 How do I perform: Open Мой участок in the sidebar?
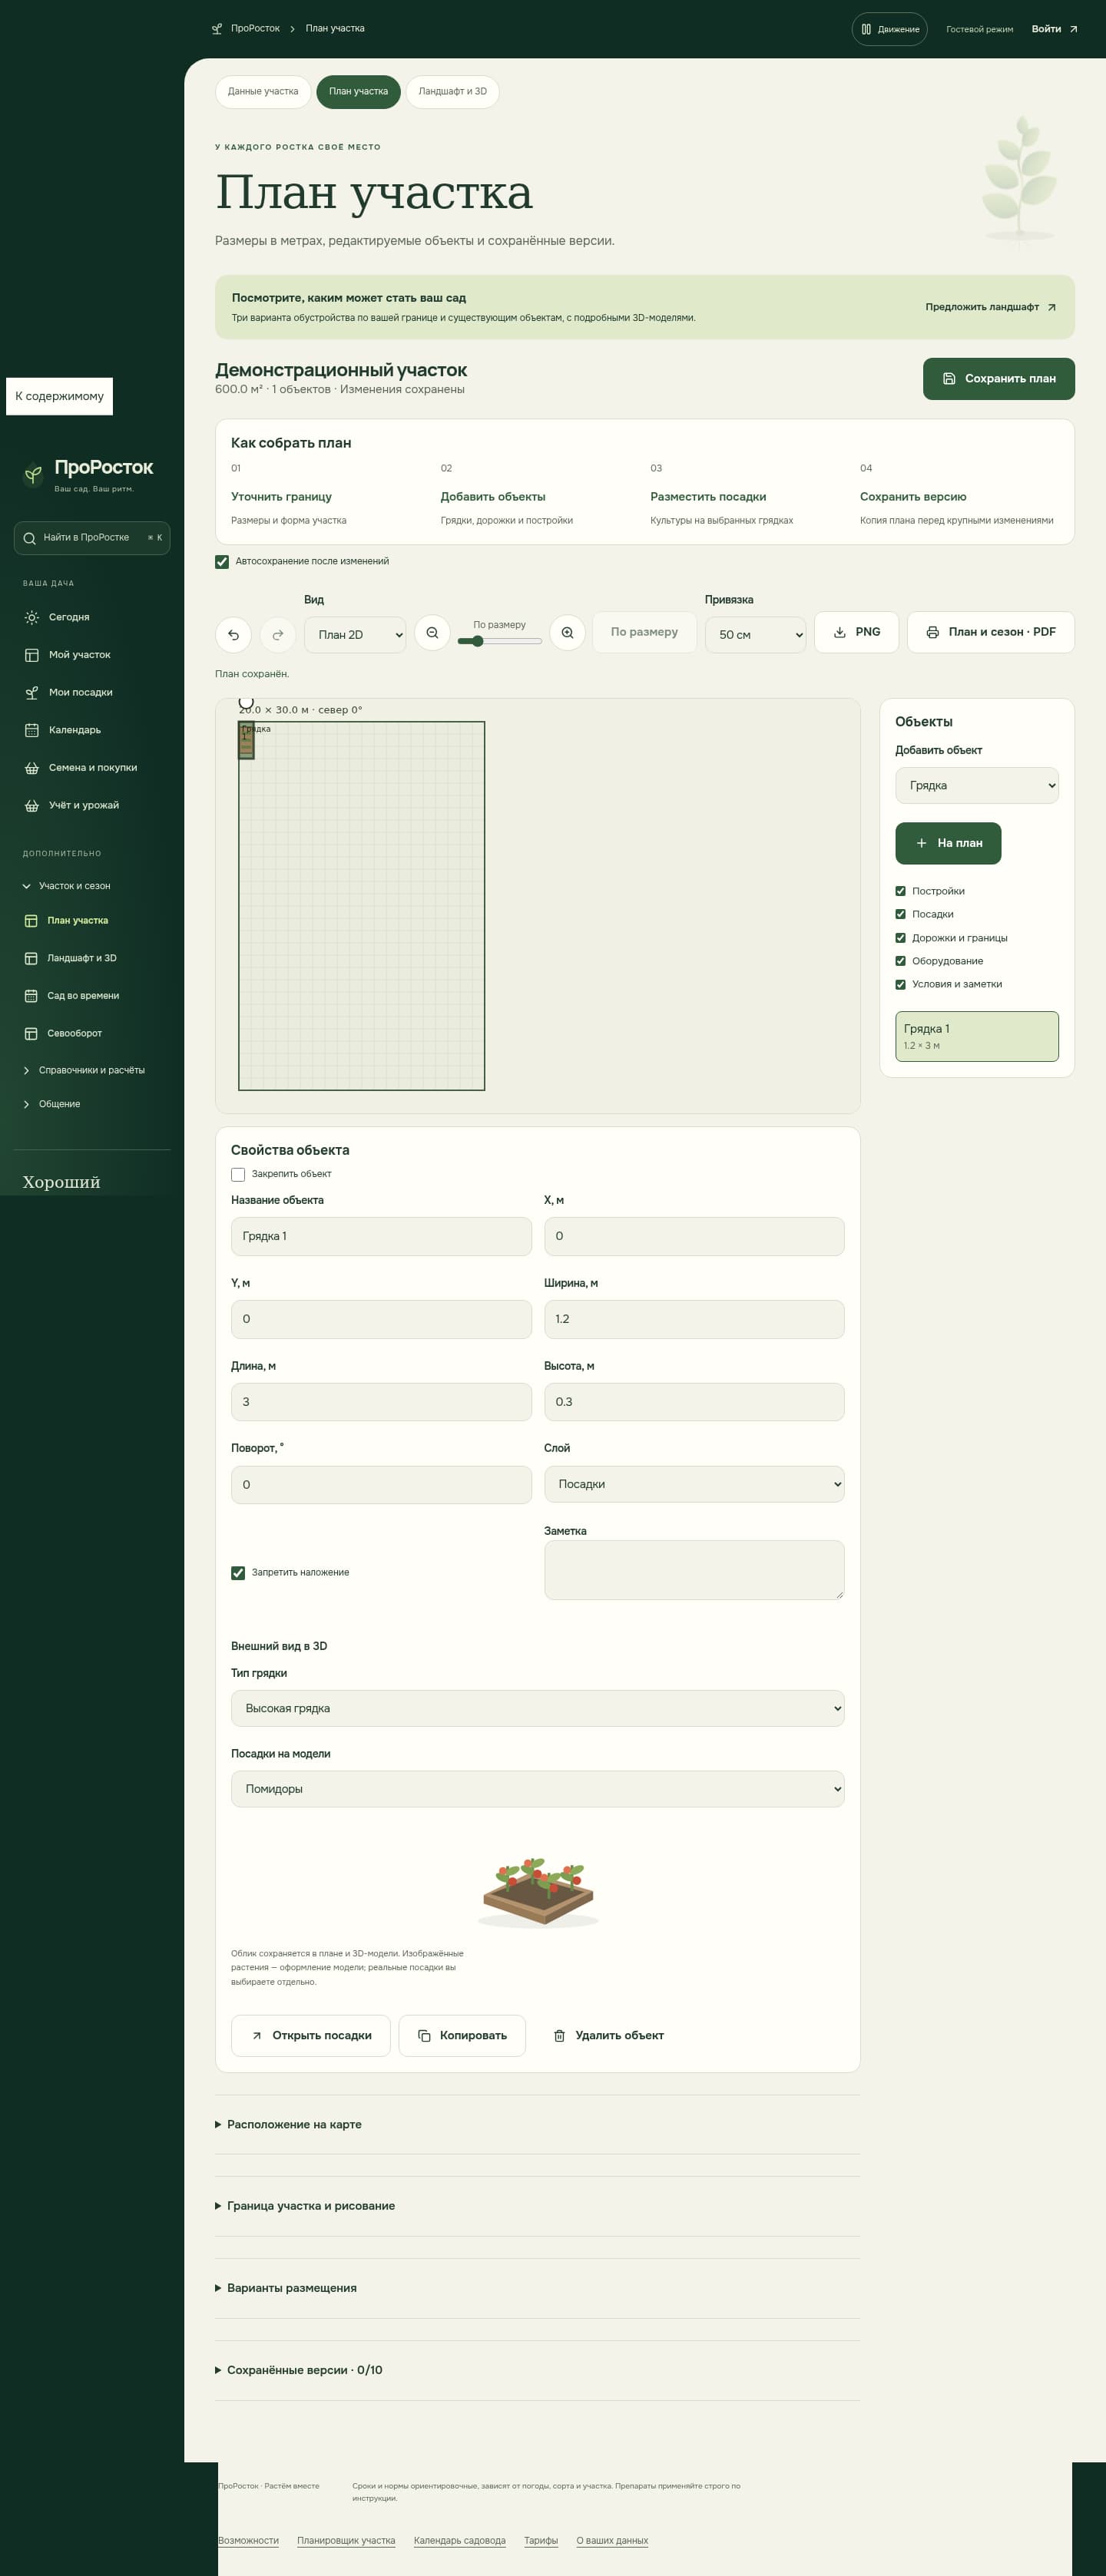pyautogui.click(x=92, y=655)
